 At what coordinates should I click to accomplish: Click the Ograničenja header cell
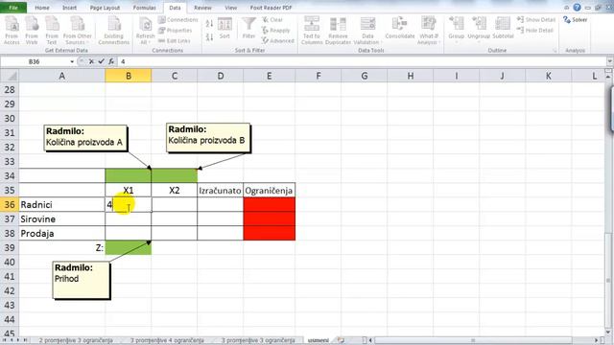point(269,191)
